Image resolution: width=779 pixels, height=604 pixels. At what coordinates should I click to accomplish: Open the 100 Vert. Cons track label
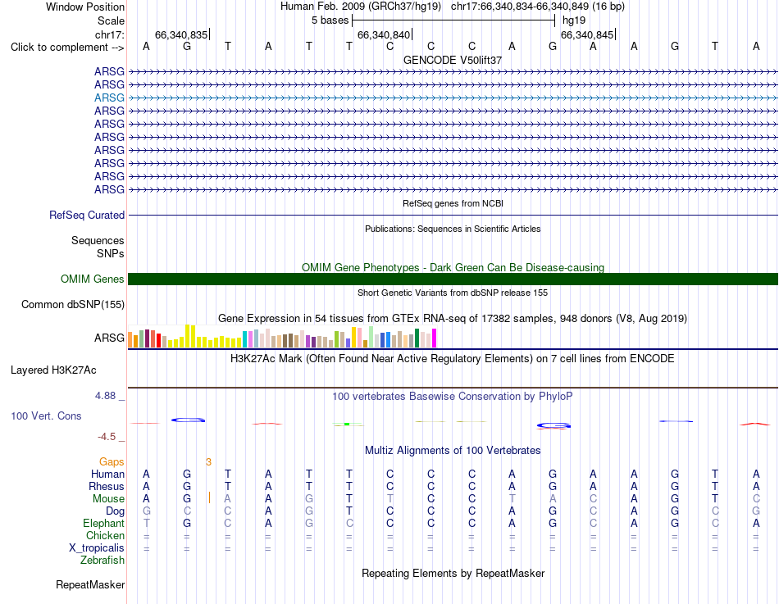(x=46, y=416)
